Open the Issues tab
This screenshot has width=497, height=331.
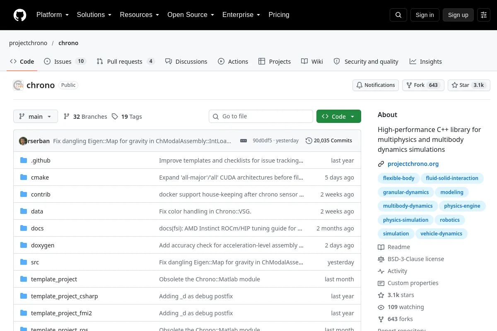pos(65,61)
